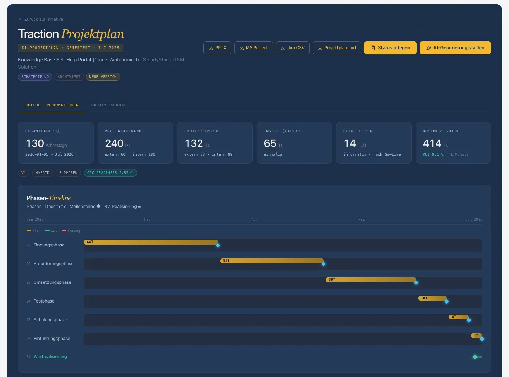
Task: Click the Schulungsphase row label
Action: click(x=50, y=320)
